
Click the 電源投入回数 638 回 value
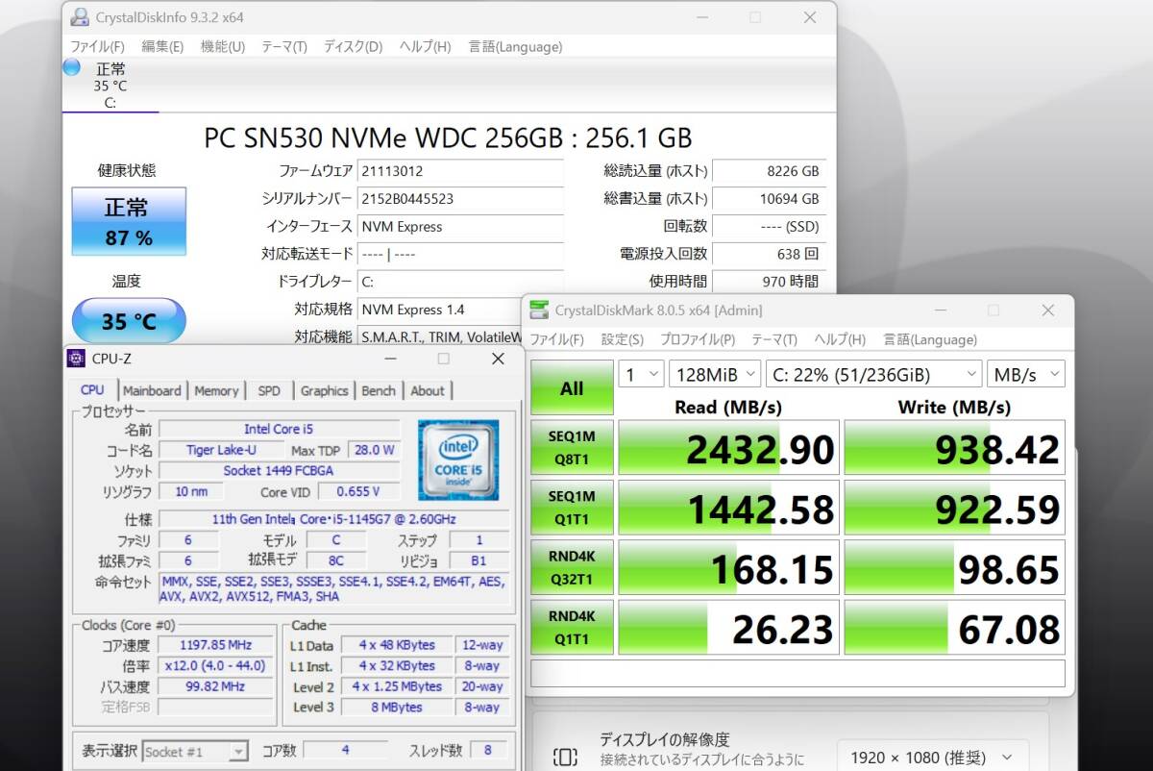click(769, 254)
